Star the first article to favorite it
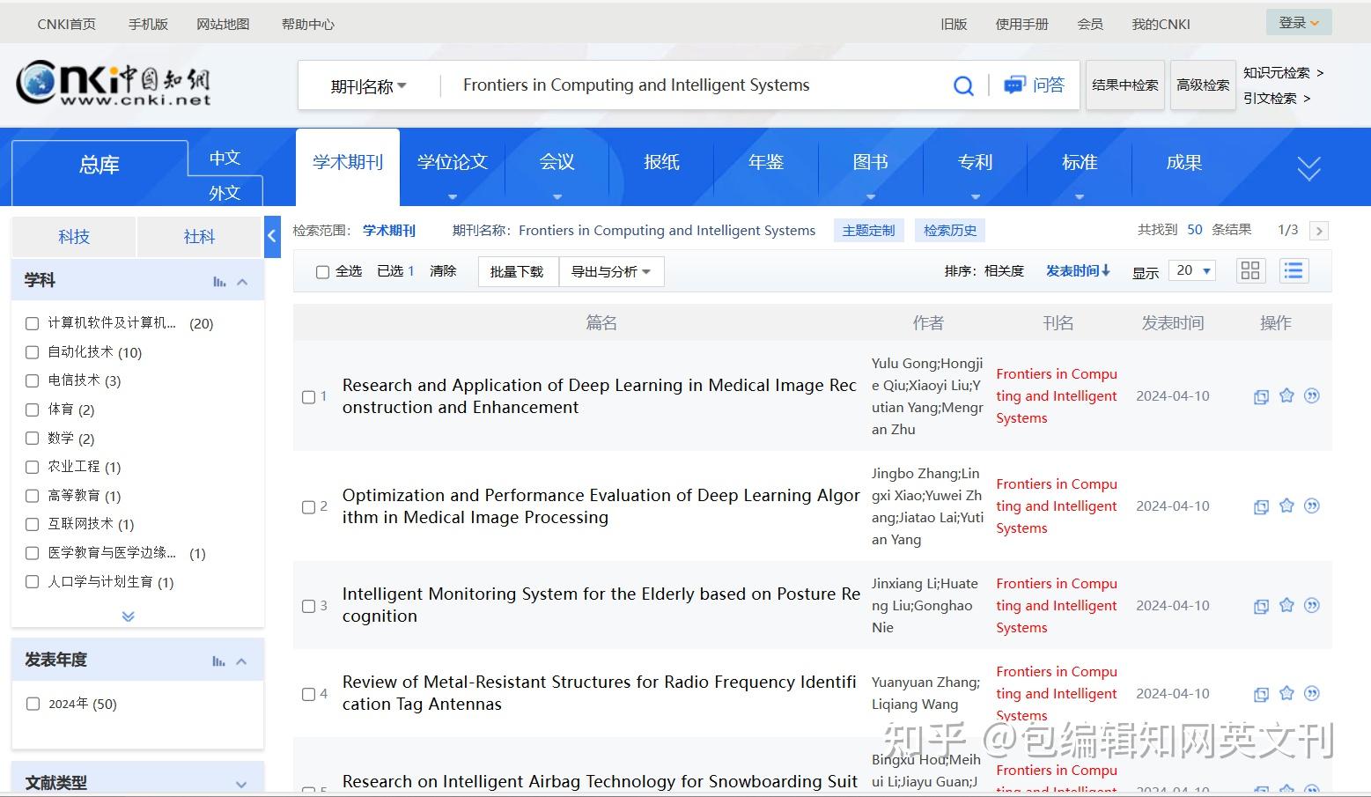The height and width of the screenshot is (797, 1371). coord(1286,396)
